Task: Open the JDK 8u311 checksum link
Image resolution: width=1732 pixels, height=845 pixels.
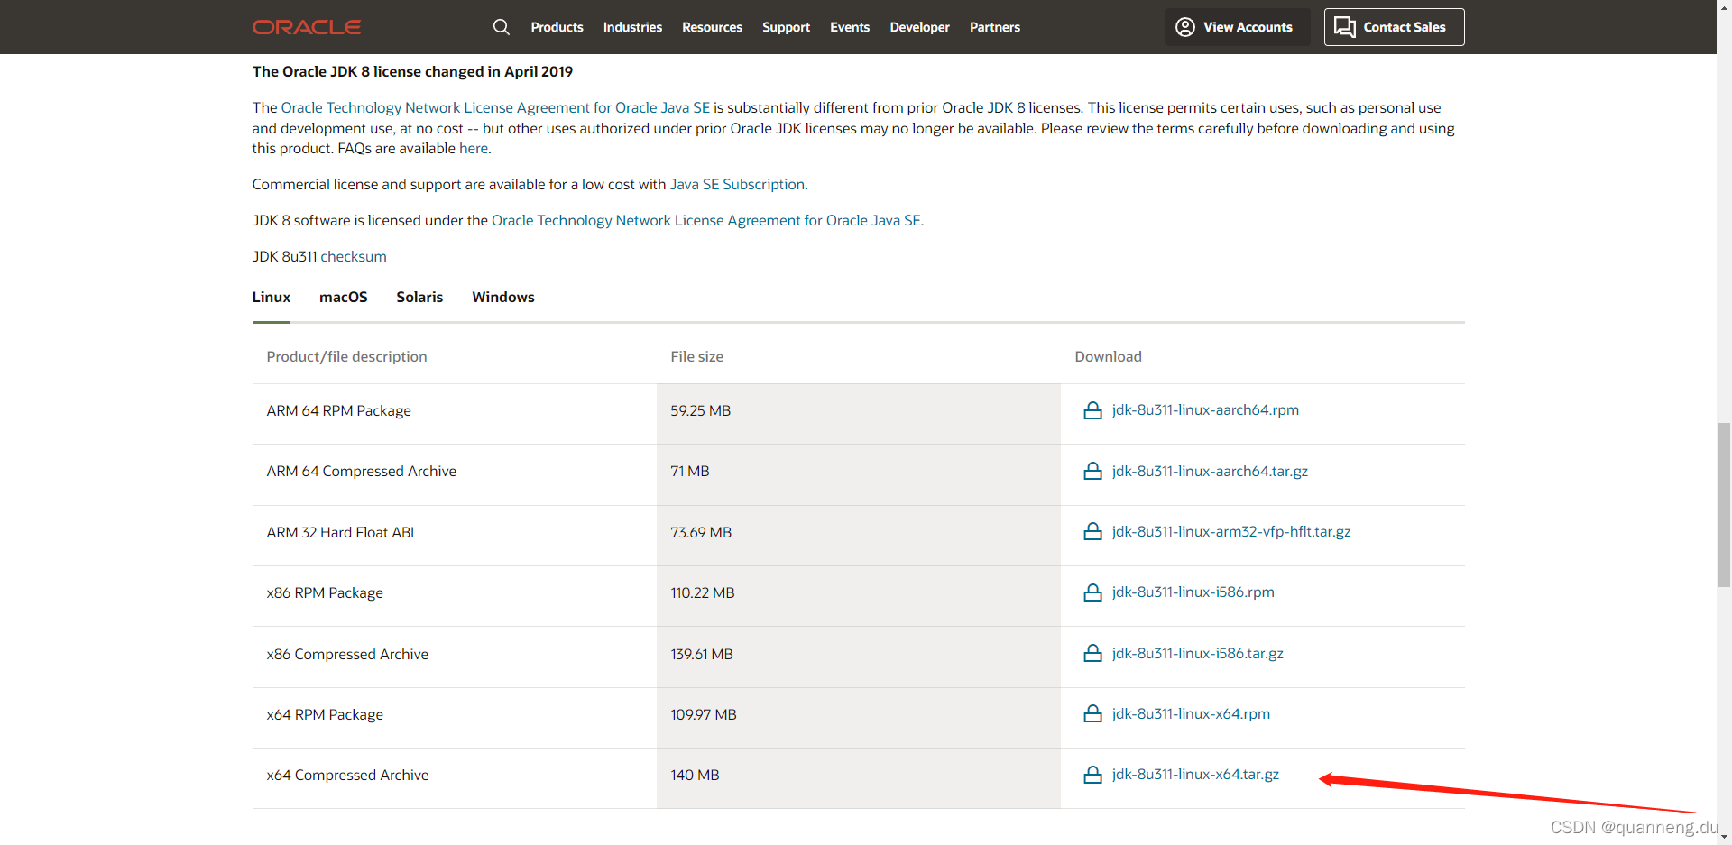Action: coord(354,257)
